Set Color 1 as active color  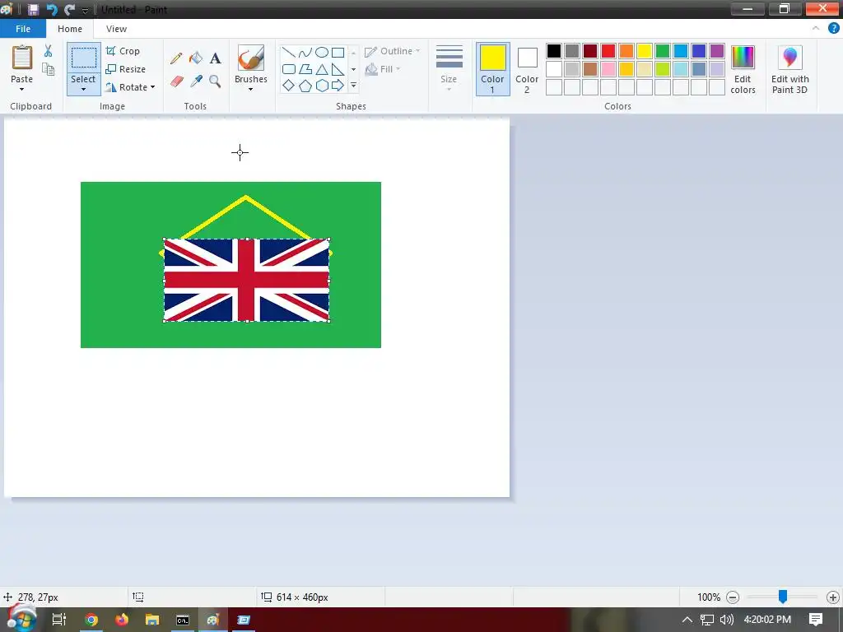pos(492,69)
